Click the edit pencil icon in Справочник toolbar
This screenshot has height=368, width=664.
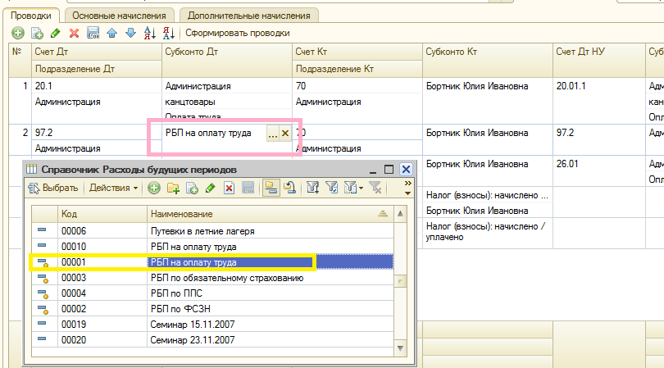211,189
